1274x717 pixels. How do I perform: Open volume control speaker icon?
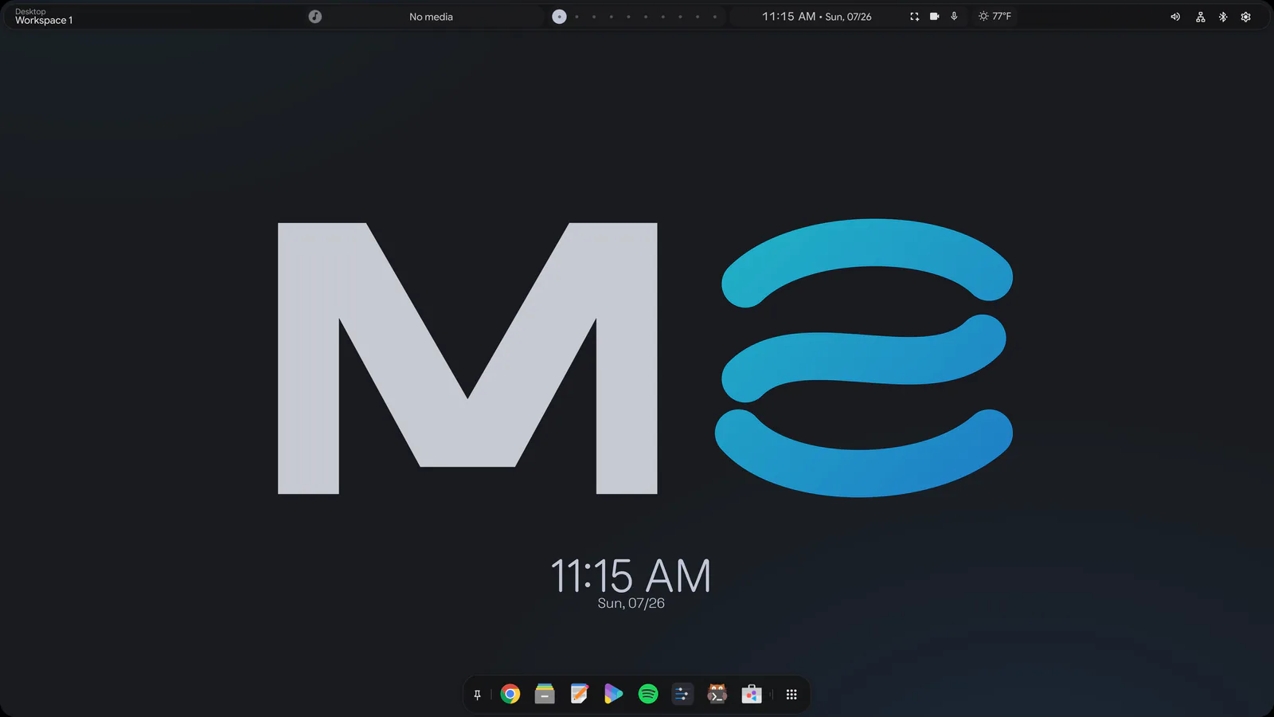pos(1175,17)
